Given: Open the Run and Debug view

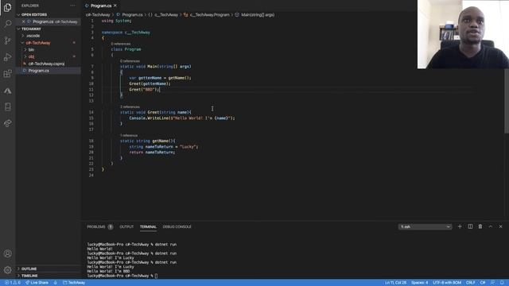Looking at the screenshot, I should pyautogui.click(x=7, y=57).
